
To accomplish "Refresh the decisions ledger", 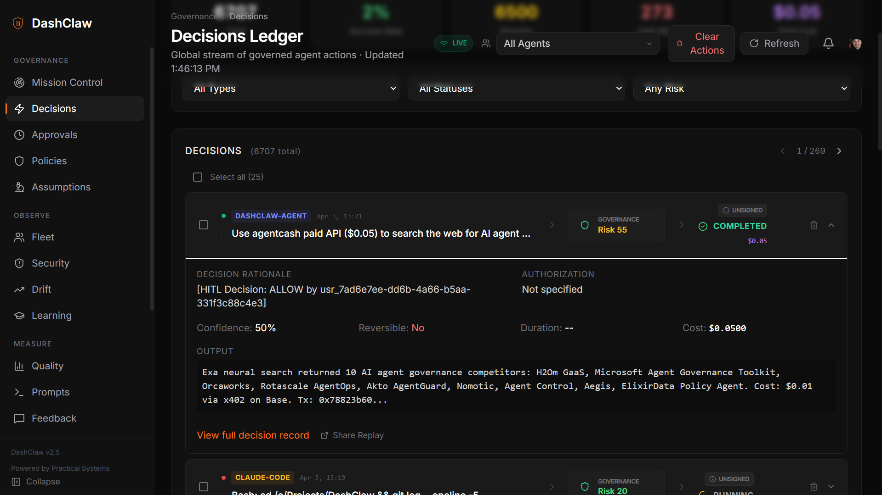I will (774, 44).
